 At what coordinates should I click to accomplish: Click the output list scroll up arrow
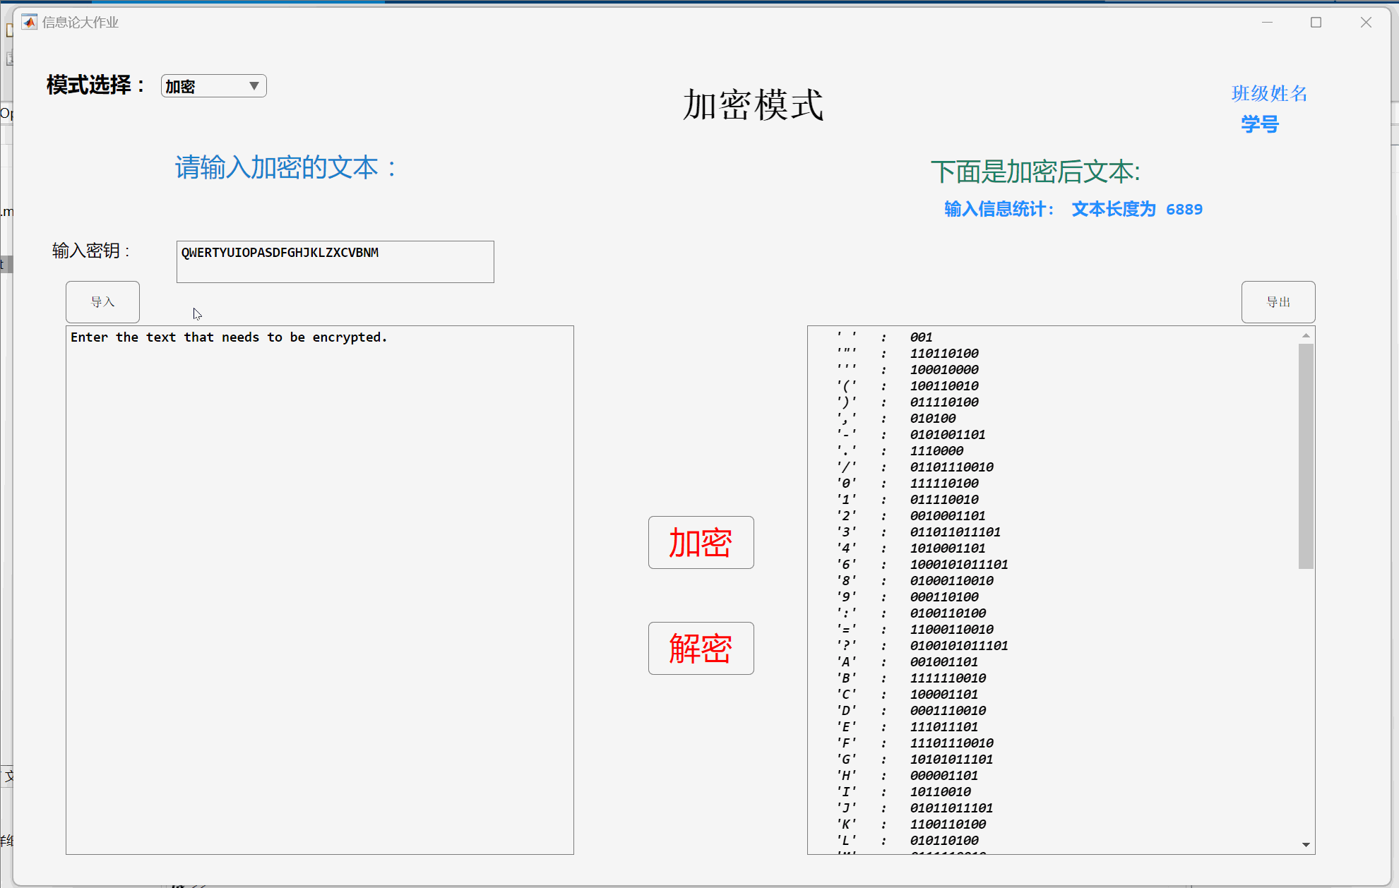pos(1306,336)
